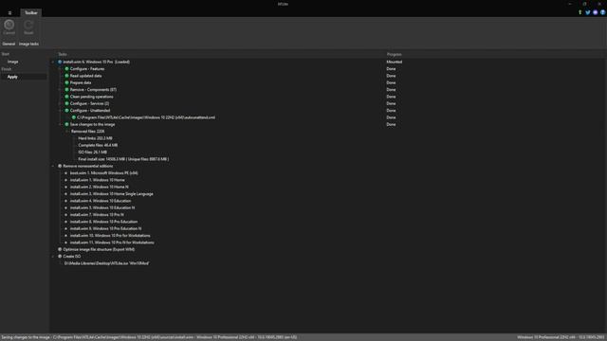The width and height of the screenshot is (607, 341).
Task: Select the Read updated data row
Action: click(85, 76)
